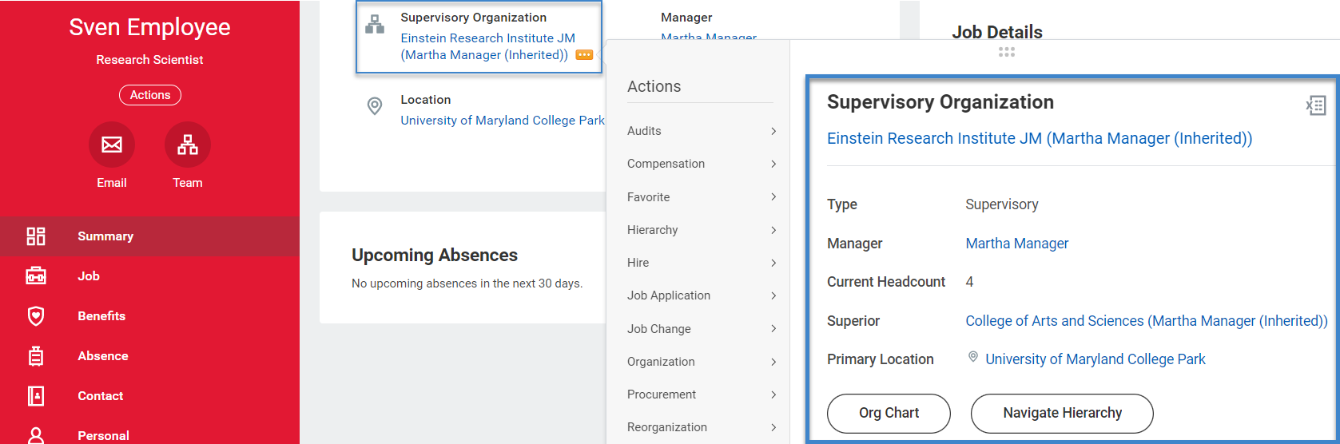Open the Compensation actions menu item
Screen dimensions: 1340x444
coord(702,164)
